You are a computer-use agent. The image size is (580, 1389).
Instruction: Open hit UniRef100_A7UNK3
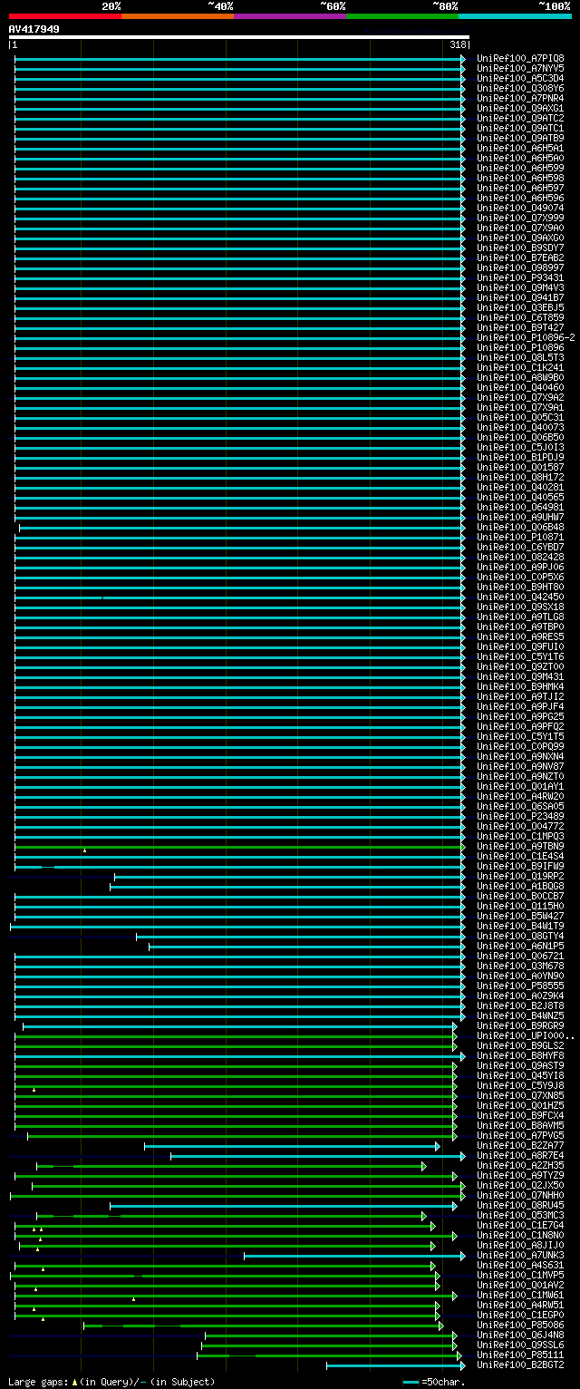pos(520,1255)
